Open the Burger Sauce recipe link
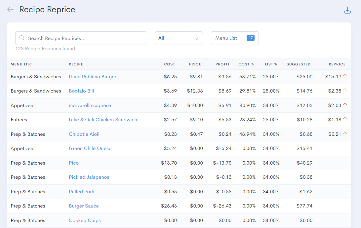The height and width of the screenshot is (228, 361). pyautogui.click(x=84, y=206)
